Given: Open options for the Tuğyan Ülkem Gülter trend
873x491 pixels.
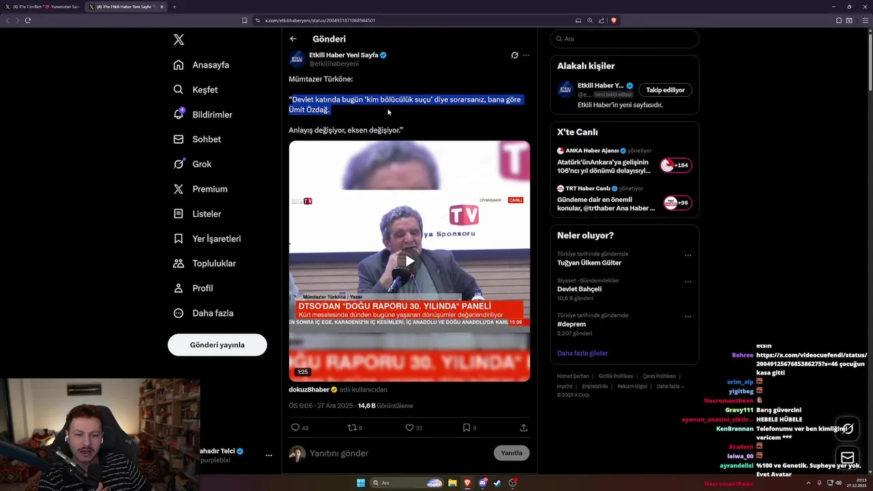Looking at the screenshot, I should 687,255.
